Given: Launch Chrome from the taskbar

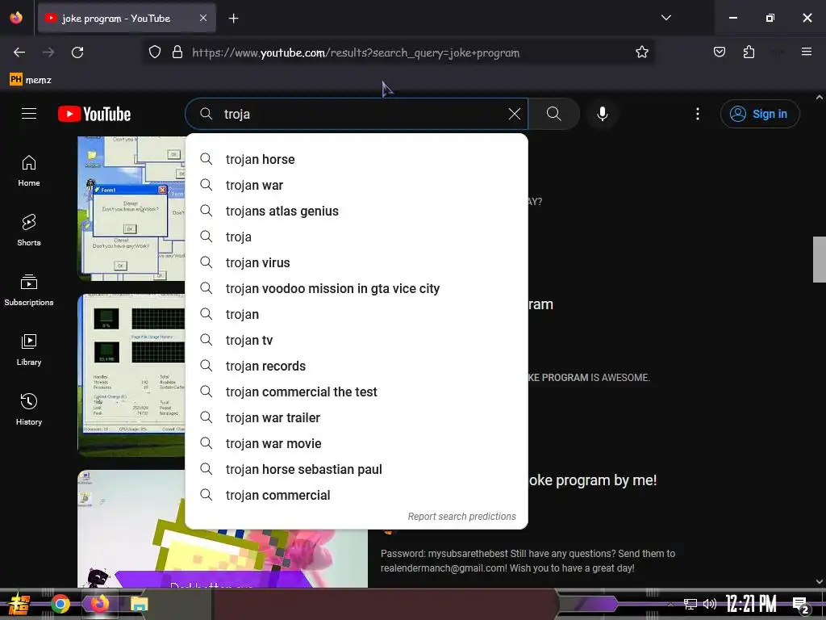Looking at the screenshot, I should coord(60,604).
